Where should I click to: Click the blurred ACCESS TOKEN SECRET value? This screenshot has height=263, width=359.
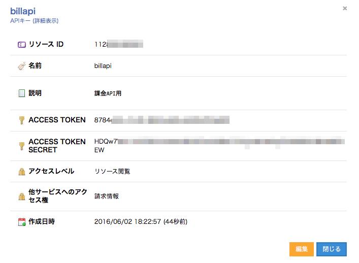point(219,142)
